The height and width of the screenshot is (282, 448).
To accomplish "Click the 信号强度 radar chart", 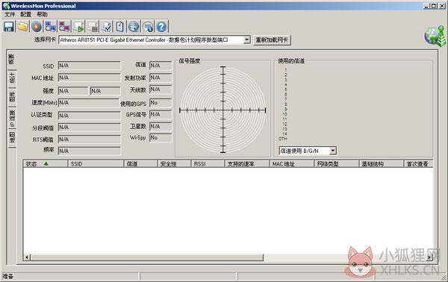I will 223,110.
